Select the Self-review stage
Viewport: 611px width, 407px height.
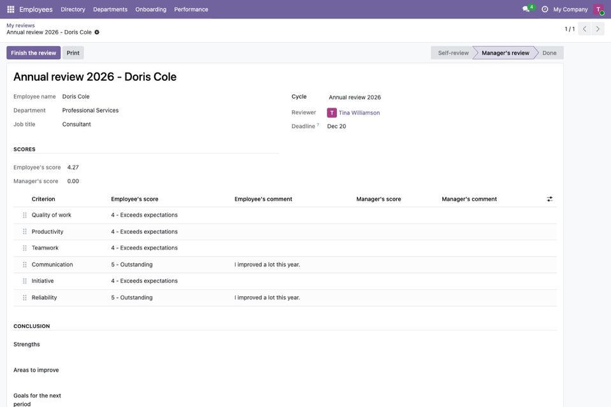click(x=452, y=53)
